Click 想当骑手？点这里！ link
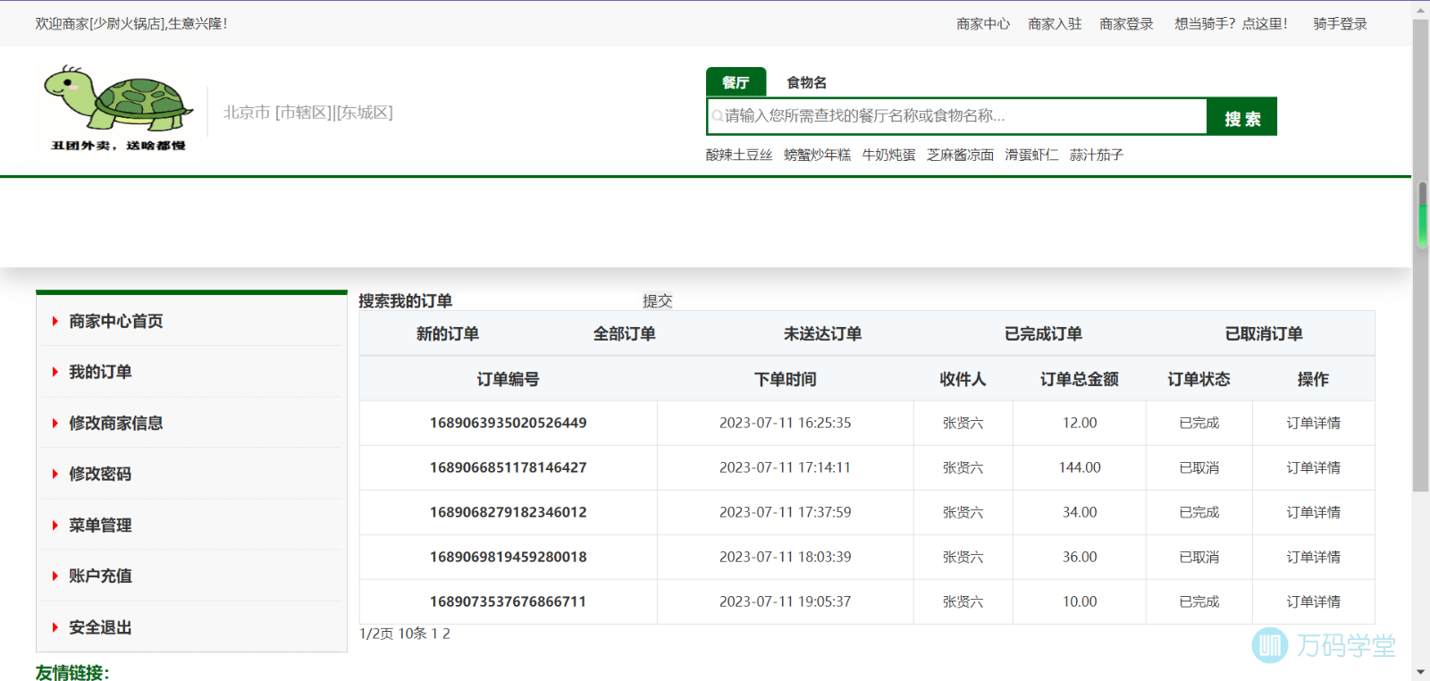 click(x=1231, y=24)
